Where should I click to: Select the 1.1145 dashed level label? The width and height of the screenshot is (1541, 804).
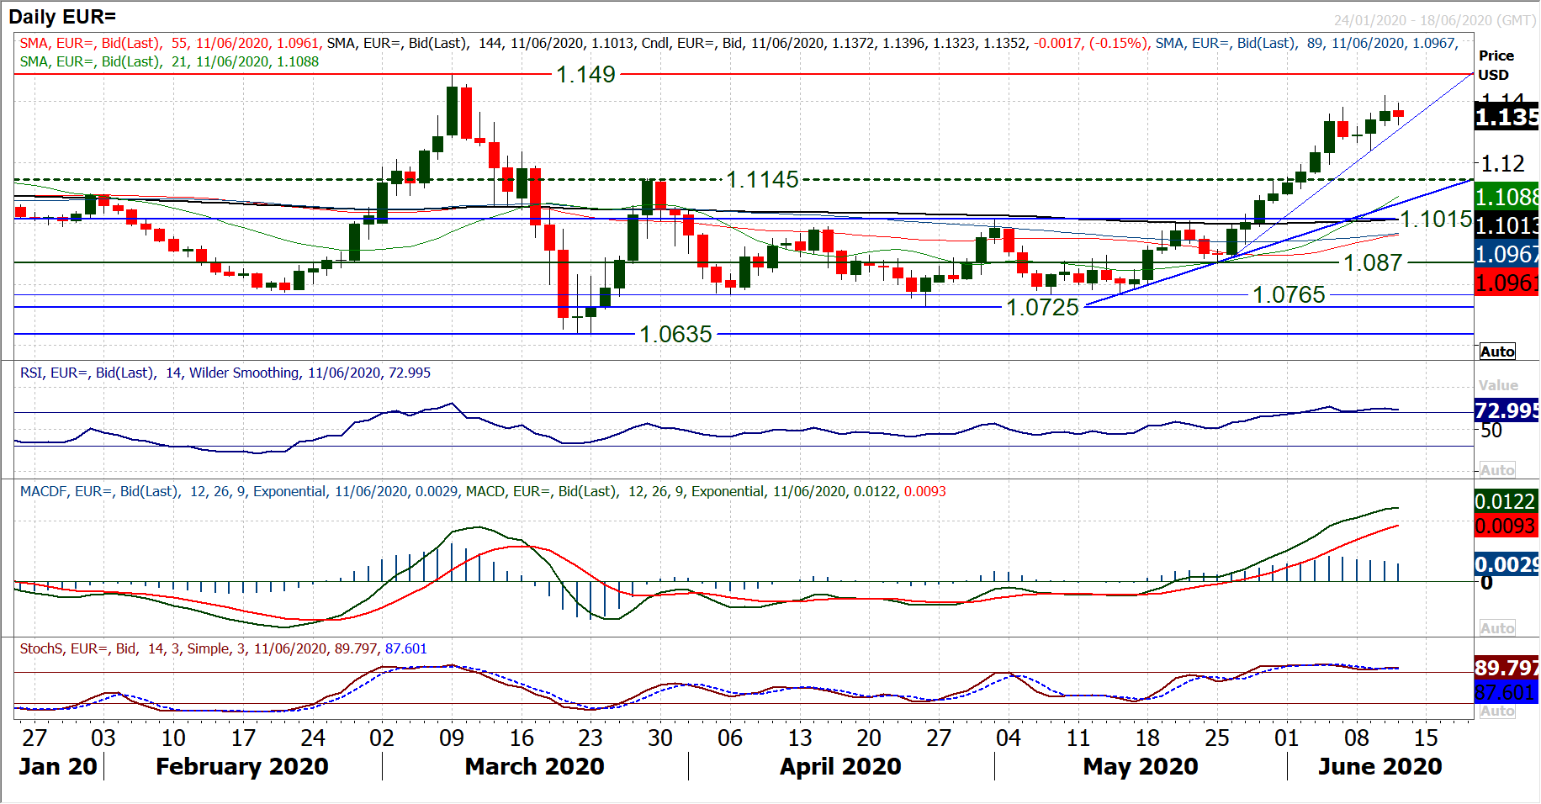tap(761, 179)
